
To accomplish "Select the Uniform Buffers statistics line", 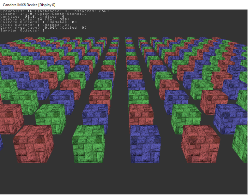I will [x=39, y=22].
